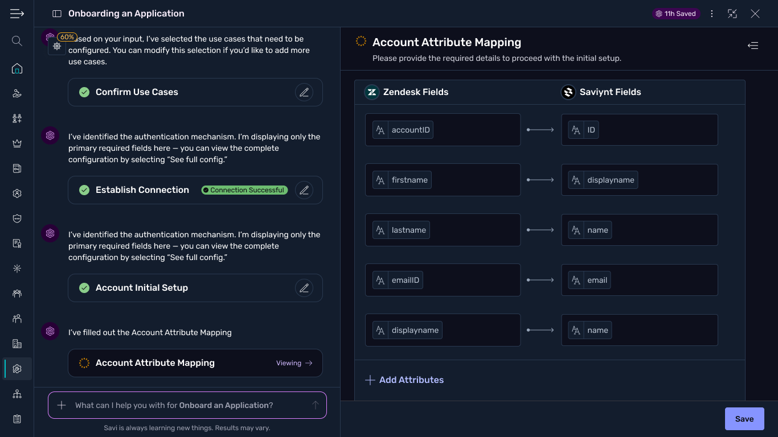Open the three-people group icon

(x=17, y=294)
